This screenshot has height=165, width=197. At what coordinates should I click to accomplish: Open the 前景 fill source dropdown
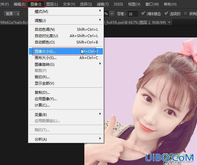click(x=12, y=14)
